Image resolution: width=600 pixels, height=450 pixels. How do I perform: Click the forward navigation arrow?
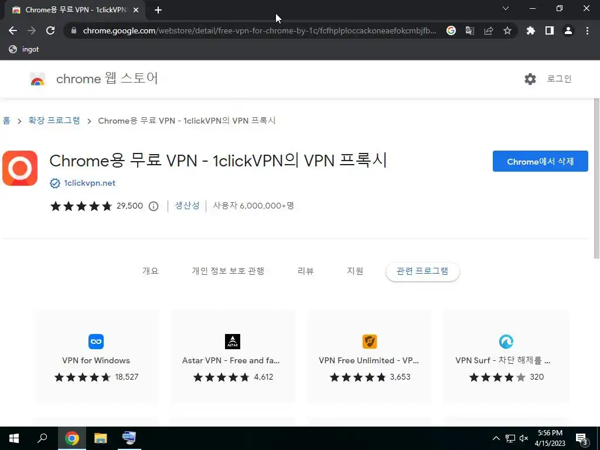tap(32, 30)
